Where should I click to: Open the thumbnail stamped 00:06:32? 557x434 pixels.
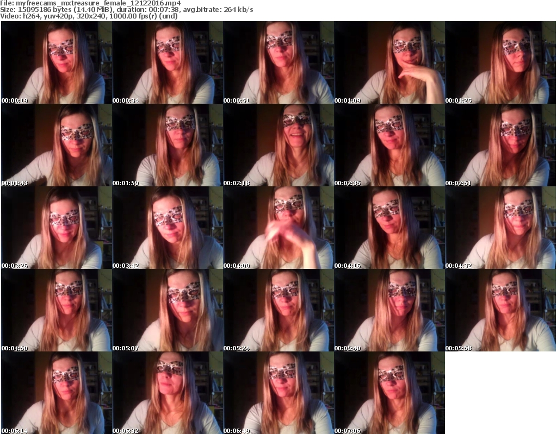tap(168, 393)
